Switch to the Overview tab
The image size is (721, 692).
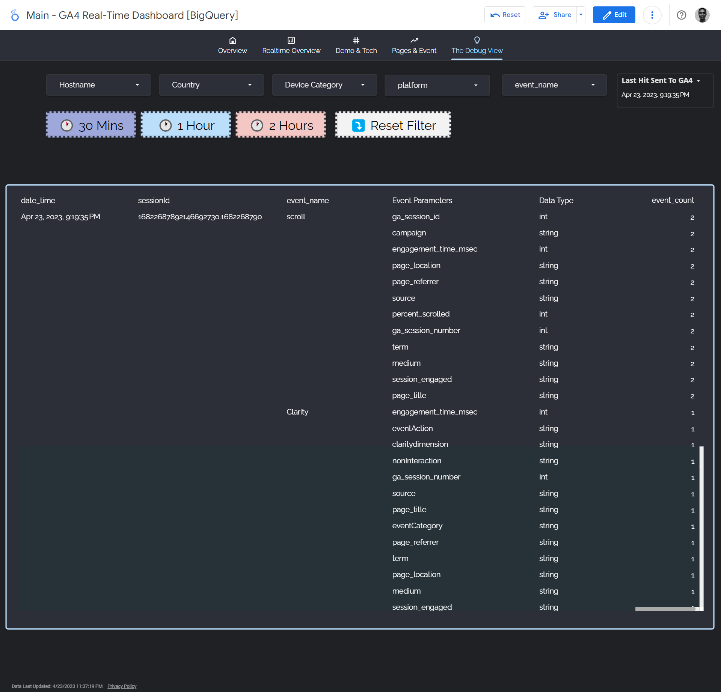(x=232, y=50)
